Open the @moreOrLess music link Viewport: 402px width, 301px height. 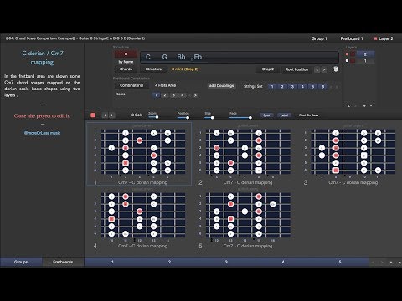[x=42, y=133]
